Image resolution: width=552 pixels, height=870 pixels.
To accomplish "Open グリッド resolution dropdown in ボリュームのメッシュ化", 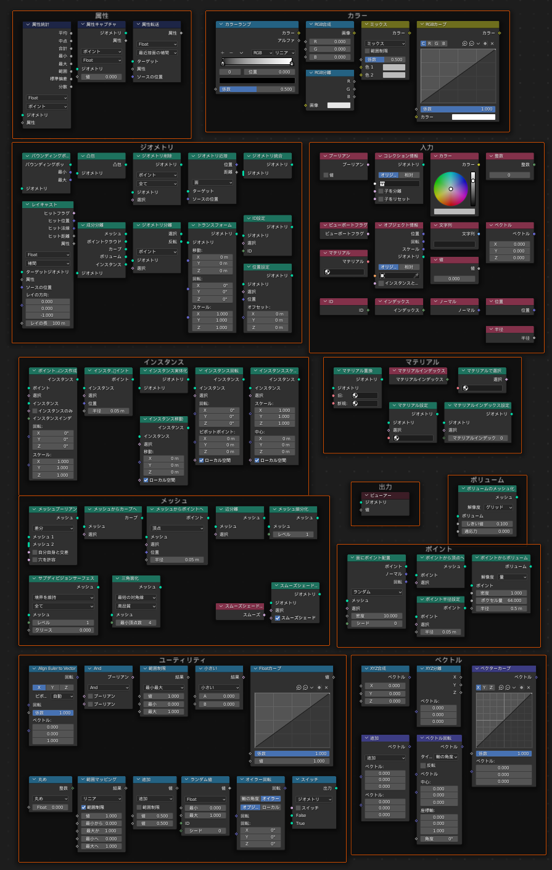I will [499, 507].
